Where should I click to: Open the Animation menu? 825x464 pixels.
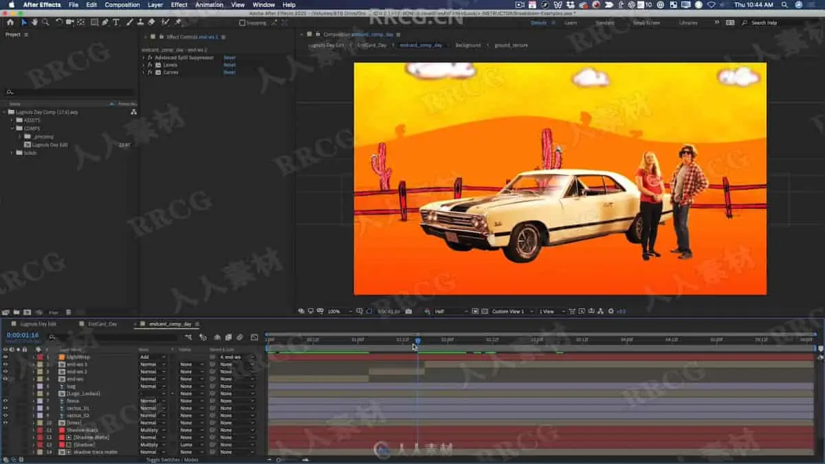209,5
